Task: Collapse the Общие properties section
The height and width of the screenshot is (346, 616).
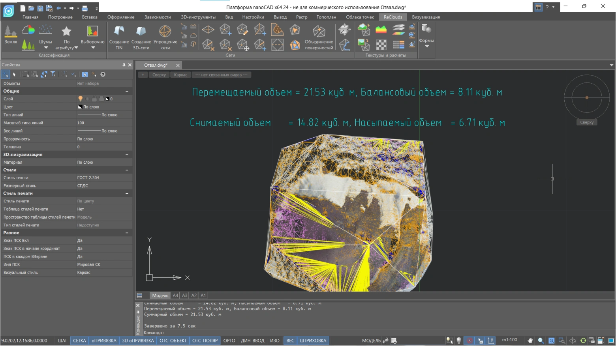Action: [127, 91]
